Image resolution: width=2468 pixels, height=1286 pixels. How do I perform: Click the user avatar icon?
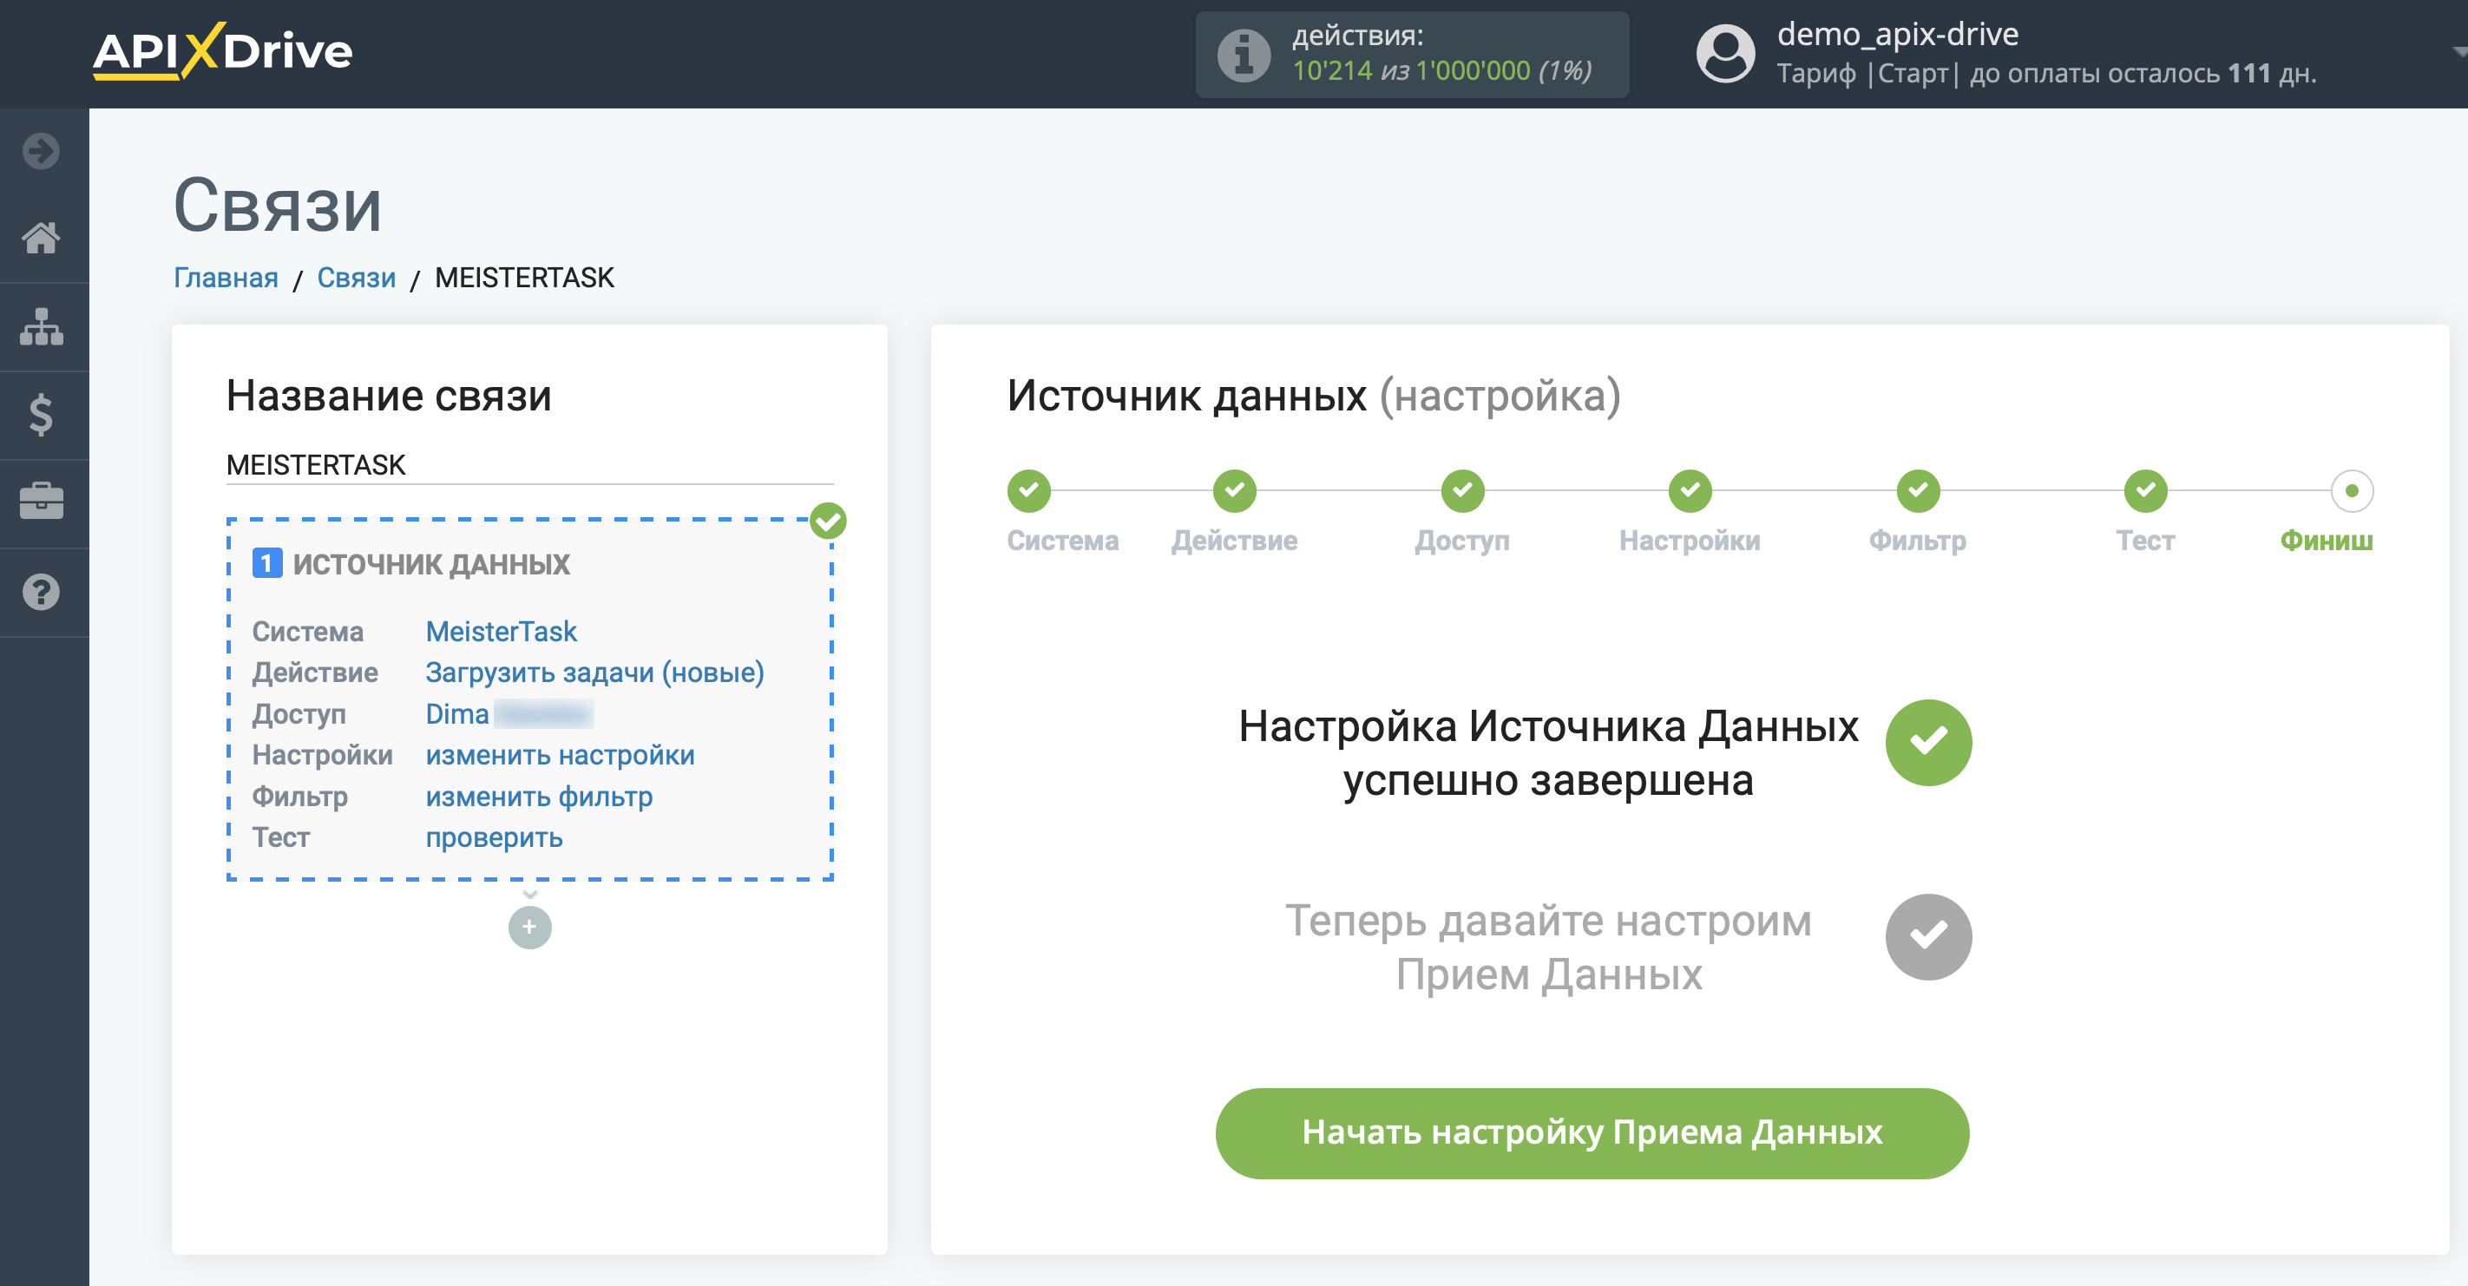[1724, 54]
